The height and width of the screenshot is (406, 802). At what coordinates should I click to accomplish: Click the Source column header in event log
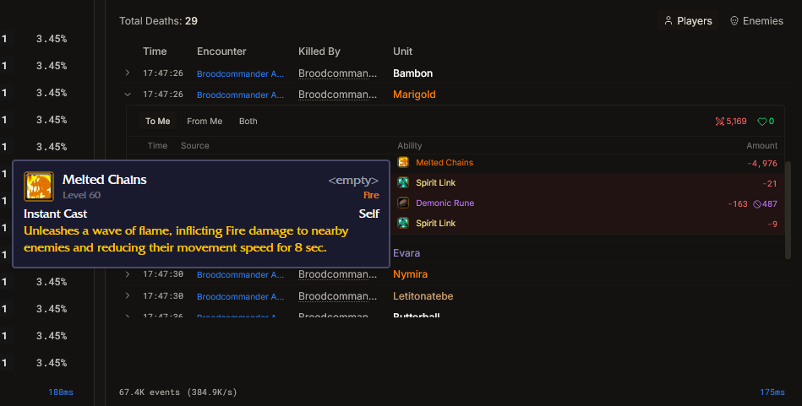[x=195, y=145]
